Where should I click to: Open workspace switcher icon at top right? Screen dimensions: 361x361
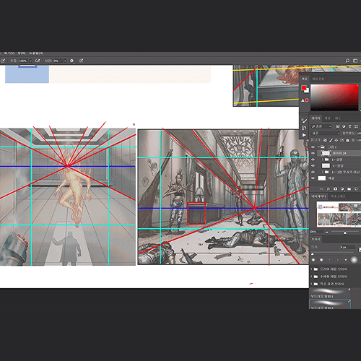coord(355,61)
